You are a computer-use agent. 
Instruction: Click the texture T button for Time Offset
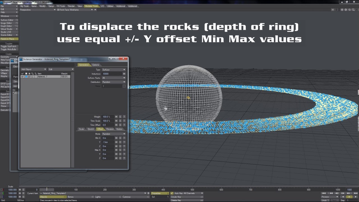point(124,125)
